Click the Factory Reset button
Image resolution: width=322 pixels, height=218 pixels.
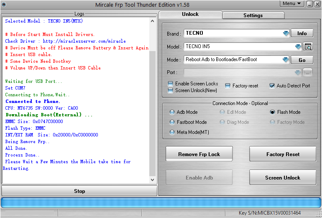pyautogui.click(x=283, y=154)
